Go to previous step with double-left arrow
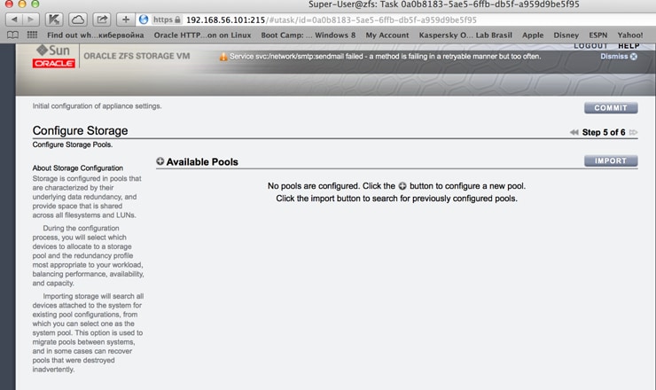656x390 pixels. point(574,132)
